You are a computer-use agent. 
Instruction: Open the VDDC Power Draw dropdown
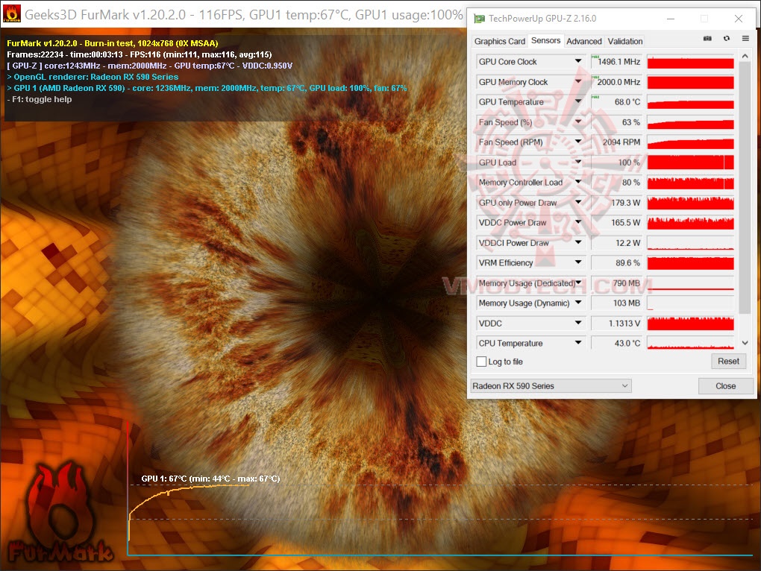coord(578,222)
